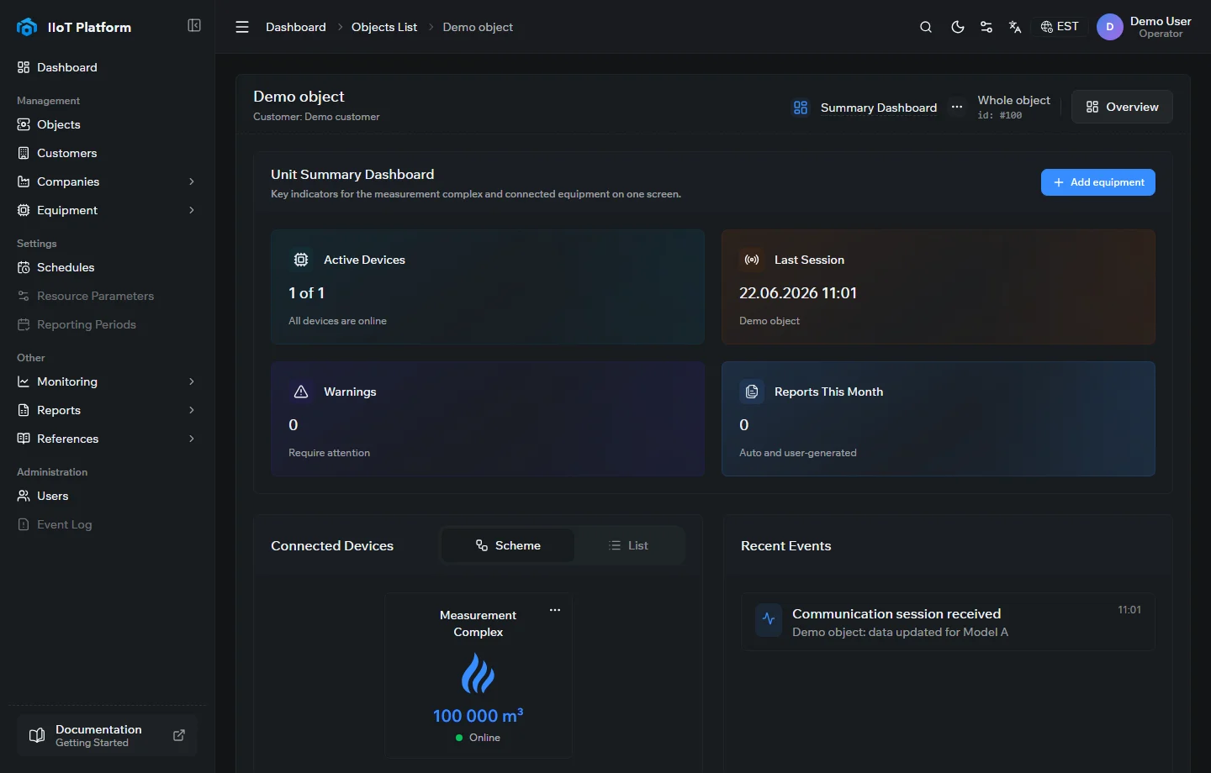
Task: Click the Summary Dashboard grid icon
Action: [801, 108]
